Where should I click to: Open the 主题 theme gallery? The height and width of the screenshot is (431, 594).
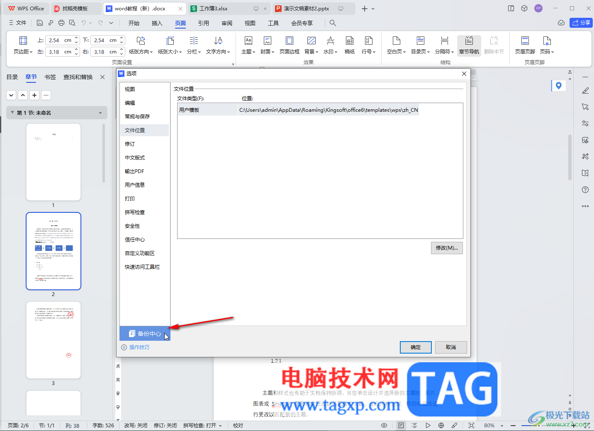point(248,46)
